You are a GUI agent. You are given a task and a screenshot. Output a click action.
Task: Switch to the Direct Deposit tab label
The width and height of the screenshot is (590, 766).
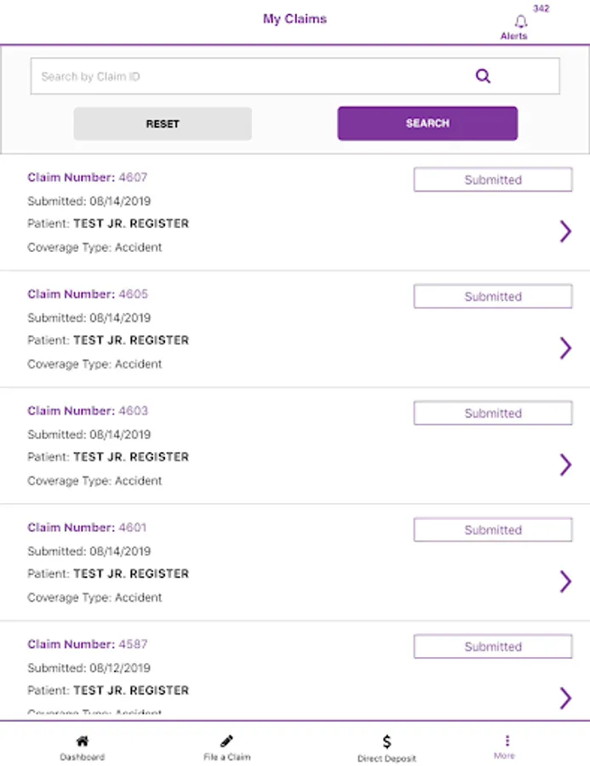point(387,758)
